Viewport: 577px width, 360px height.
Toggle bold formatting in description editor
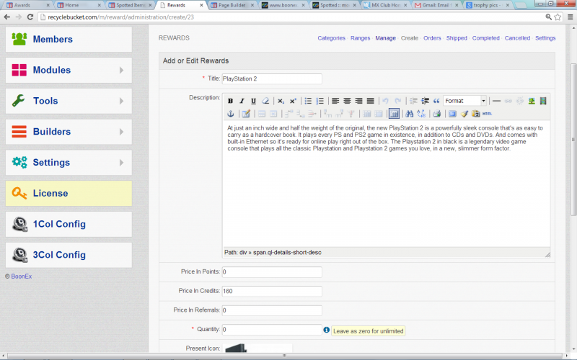coord(230,101)
